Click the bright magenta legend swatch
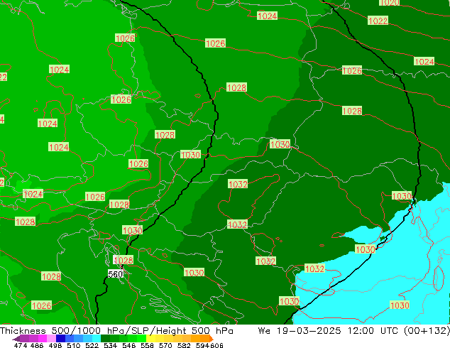Image resolution: width=450 pixels, height=348 pixels. coord(43,338)
